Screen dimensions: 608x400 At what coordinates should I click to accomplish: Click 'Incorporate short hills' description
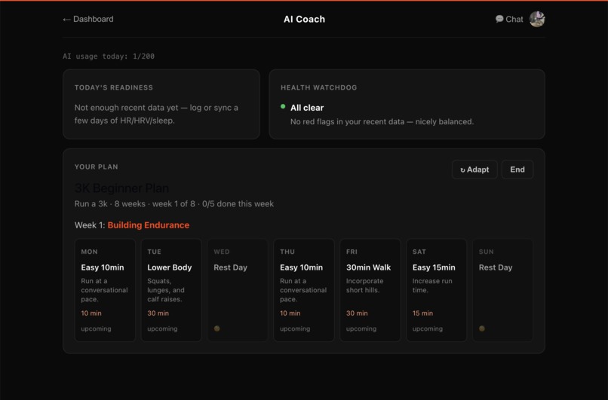[x=365, y=285]
